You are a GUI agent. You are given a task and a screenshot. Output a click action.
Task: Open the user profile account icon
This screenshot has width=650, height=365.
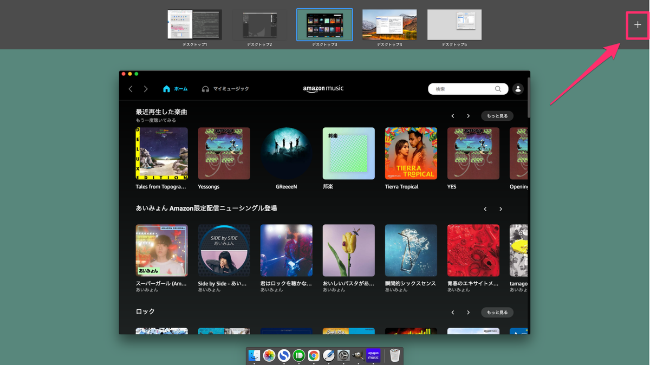518,89
